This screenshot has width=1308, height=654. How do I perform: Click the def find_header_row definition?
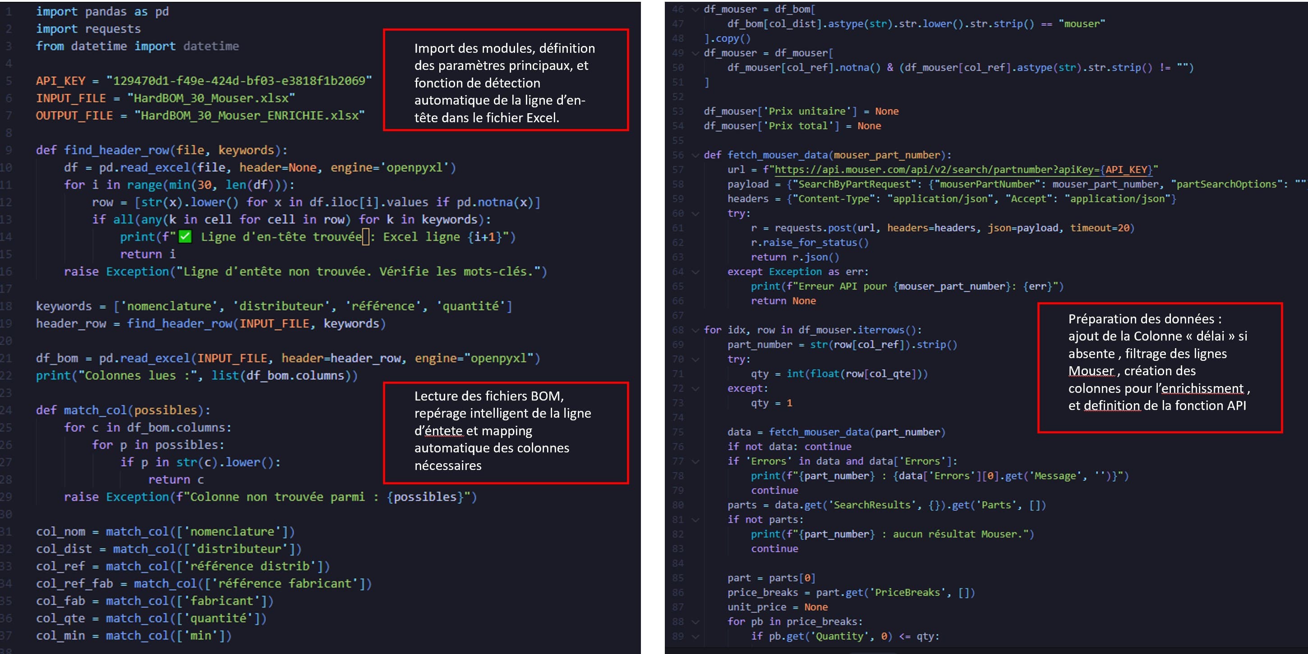tap(161, 150)
